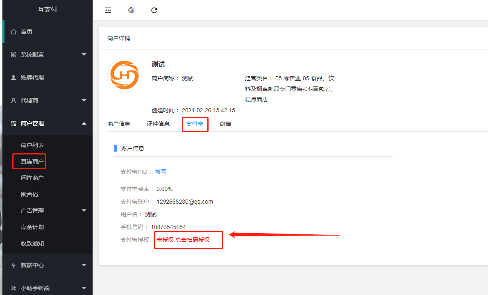Collapse the 商户管理 menu arrow

84,124
